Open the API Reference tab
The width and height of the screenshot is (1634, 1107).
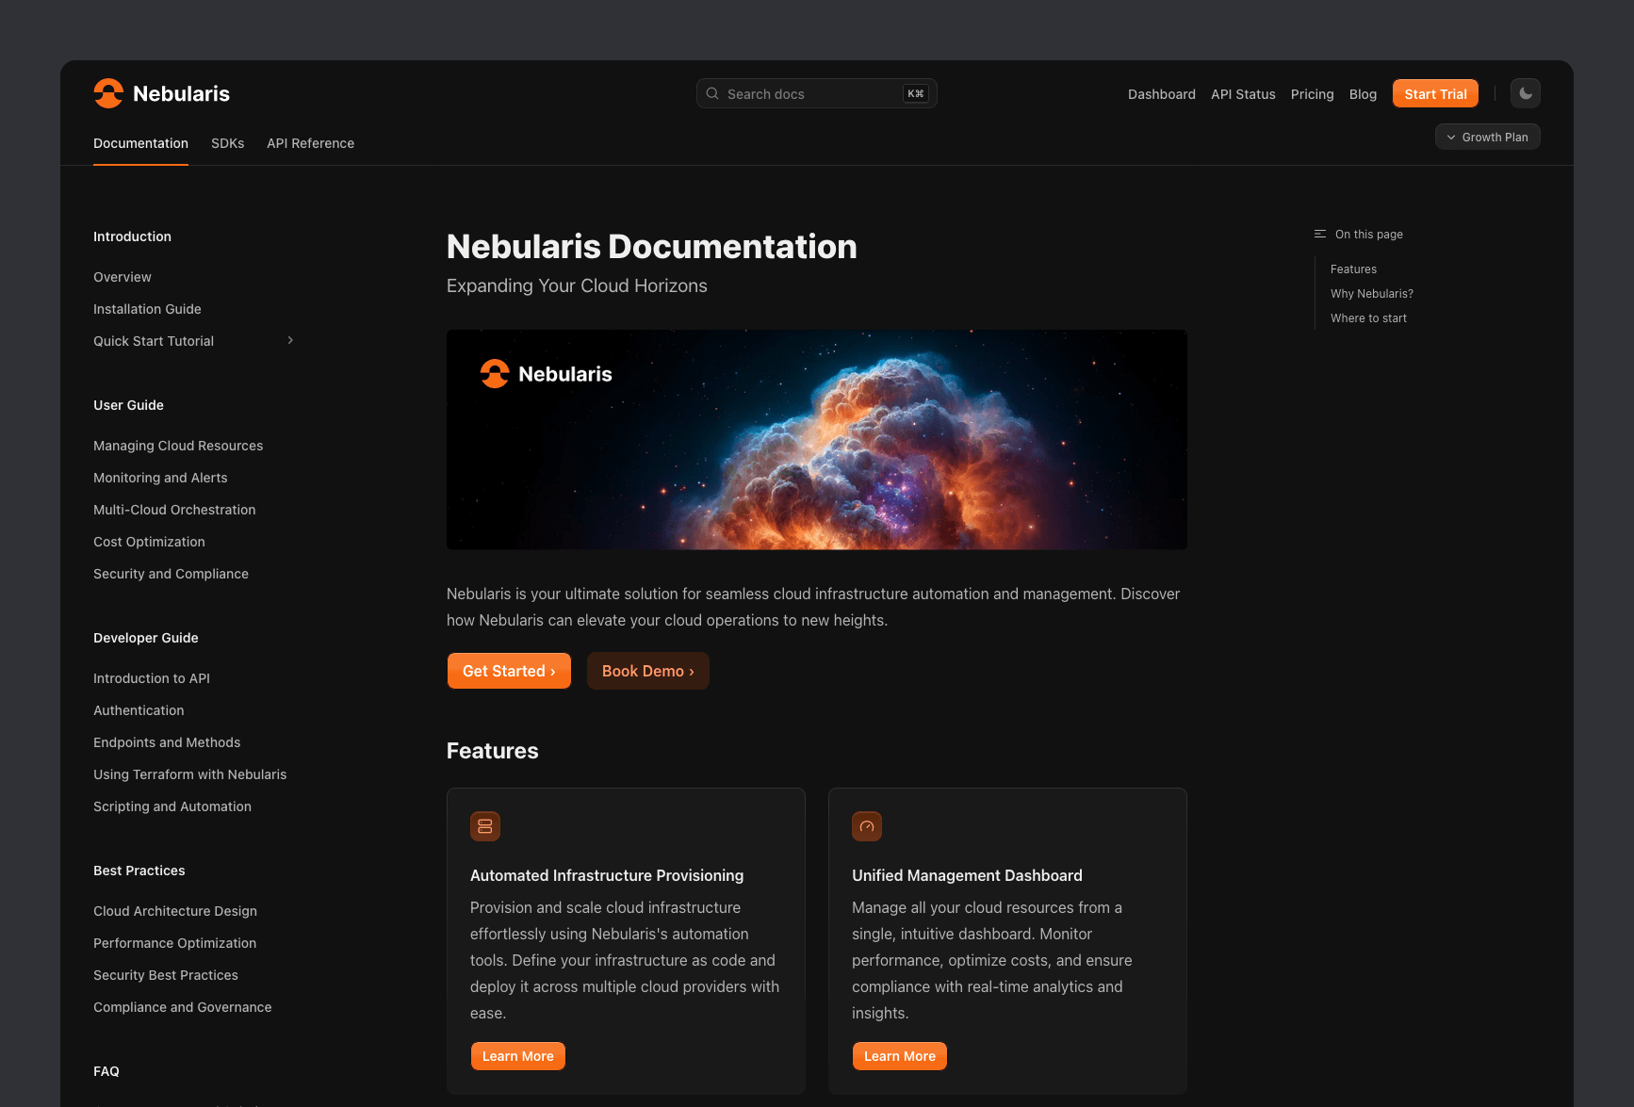(x=310, y=143)
